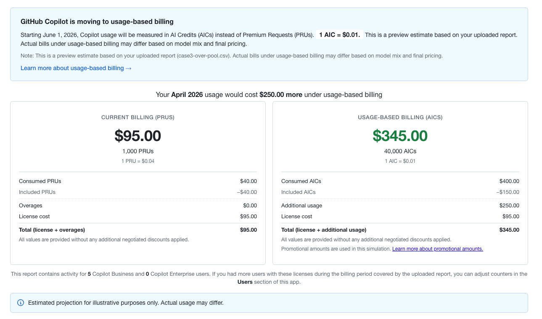Click the $95.00 License cost value in the AICs card

[511, 217]
